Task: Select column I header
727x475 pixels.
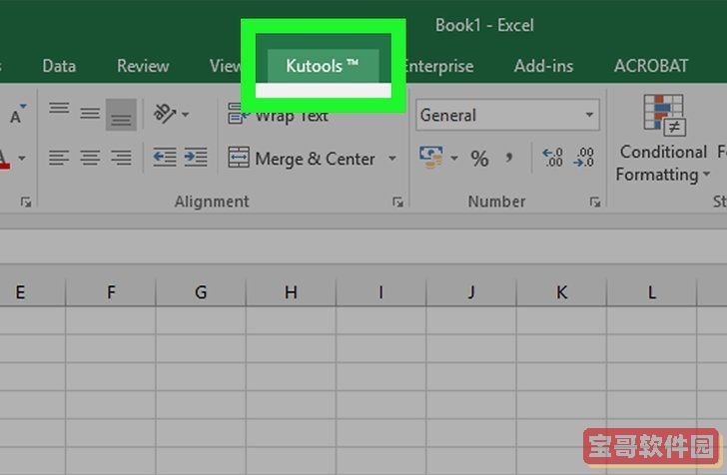Action: tap(380, 292)
